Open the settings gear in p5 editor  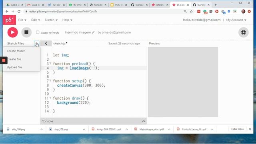(244, 32)
